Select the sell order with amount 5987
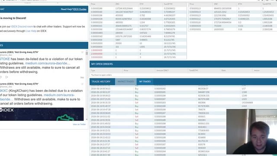The image size is (277, 156). click(138, 40)
